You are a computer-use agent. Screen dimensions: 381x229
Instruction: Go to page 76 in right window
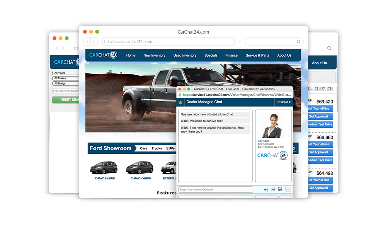click(x=316, y=89)
